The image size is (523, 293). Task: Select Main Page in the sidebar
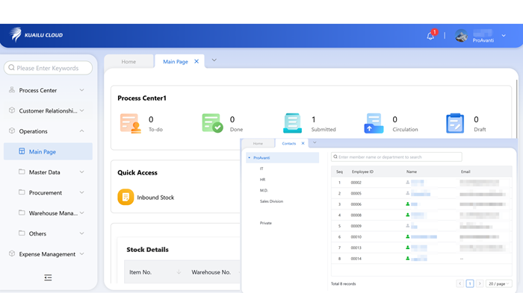click(x=48, y=151)
